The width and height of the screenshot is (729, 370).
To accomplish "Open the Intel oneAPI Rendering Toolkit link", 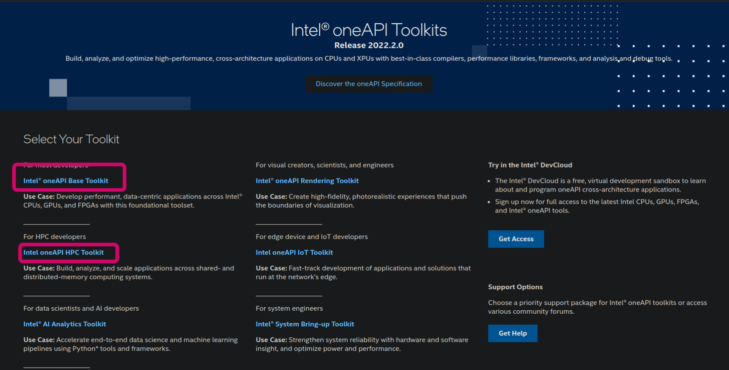I will [x=307, y=181].
